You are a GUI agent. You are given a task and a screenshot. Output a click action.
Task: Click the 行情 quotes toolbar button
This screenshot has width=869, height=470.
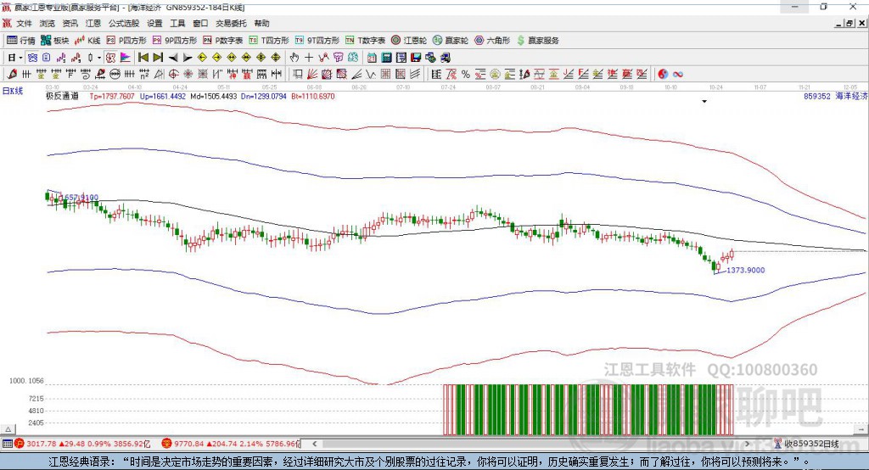tap(21, 40)
